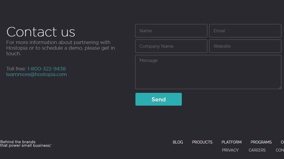This screenshot has height=159, width=284.
Task: Open the BLOG footer link
Action: [177, 142]
